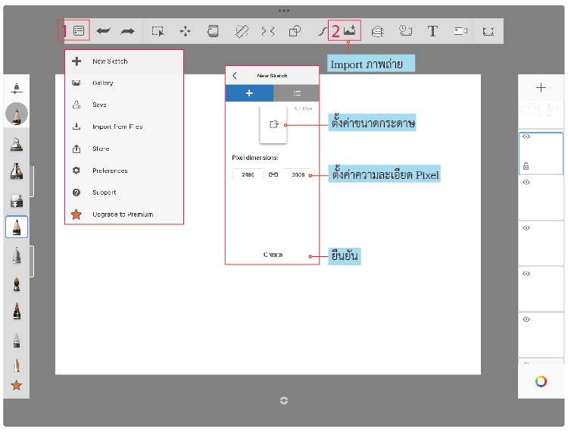Open Preferences from the menu
Viewport: 568px width, 432px height.
point(110,171)
